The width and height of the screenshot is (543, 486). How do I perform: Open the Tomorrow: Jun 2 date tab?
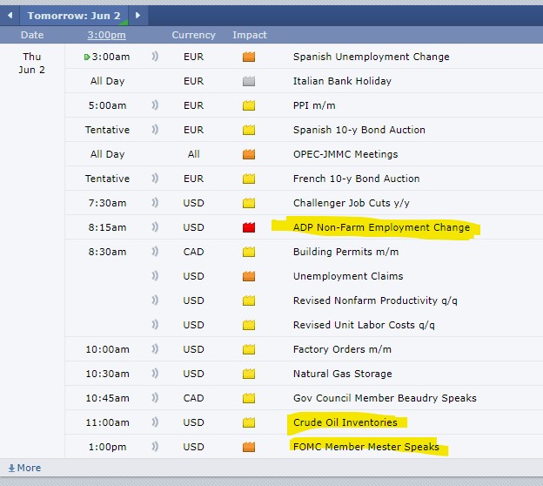pos(74,15)
